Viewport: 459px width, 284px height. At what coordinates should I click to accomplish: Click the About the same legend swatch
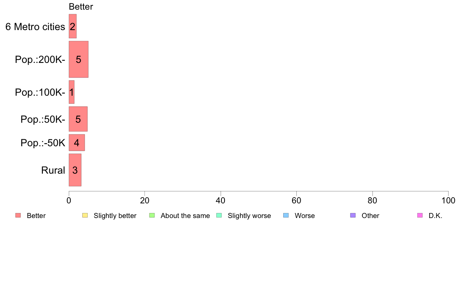click(152, 216)
